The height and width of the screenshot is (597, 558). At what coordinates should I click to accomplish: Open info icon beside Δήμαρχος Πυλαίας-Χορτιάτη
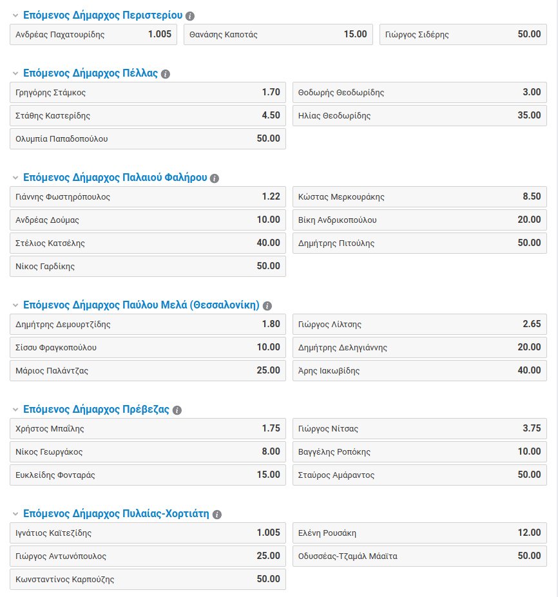pos(216,515)
